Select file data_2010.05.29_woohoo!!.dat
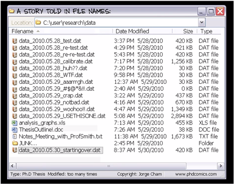 pos(57,109)
